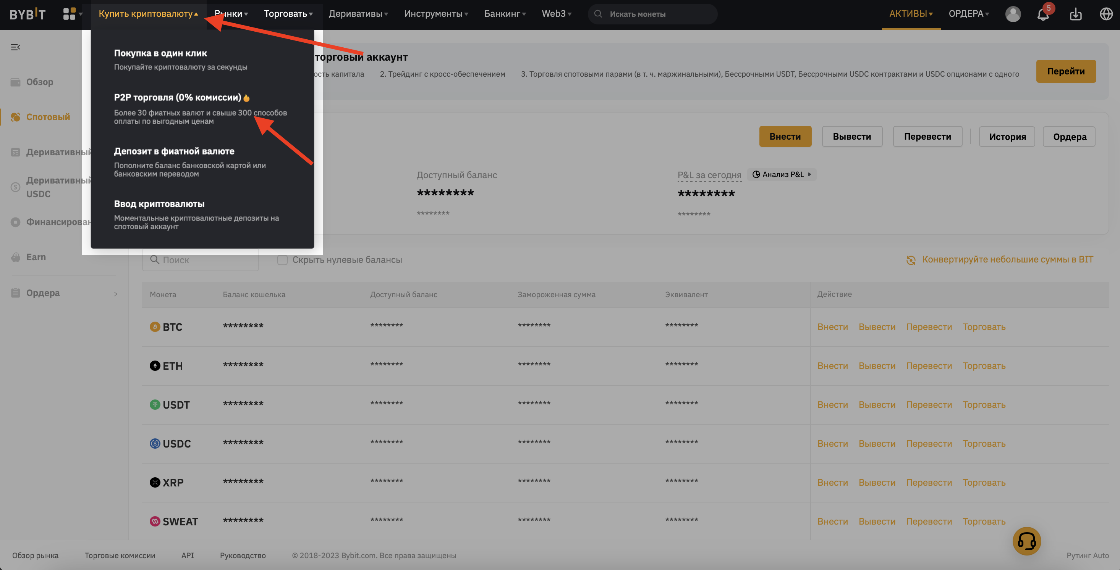Tick the hide zero balances checkbox
This screenshot has width=1120, height=570.
point(283,259)
